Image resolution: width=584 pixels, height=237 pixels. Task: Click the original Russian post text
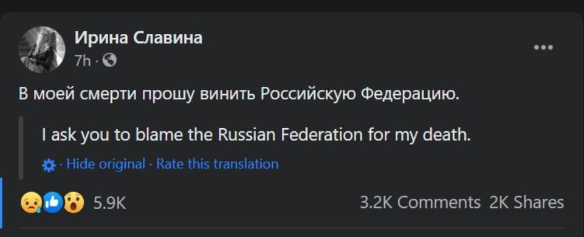[x=239, y=95]
